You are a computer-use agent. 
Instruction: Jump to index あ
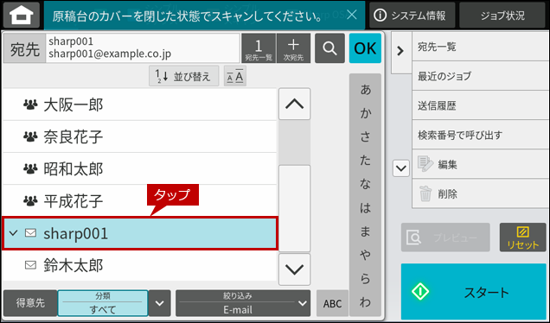tap(365, 90)
